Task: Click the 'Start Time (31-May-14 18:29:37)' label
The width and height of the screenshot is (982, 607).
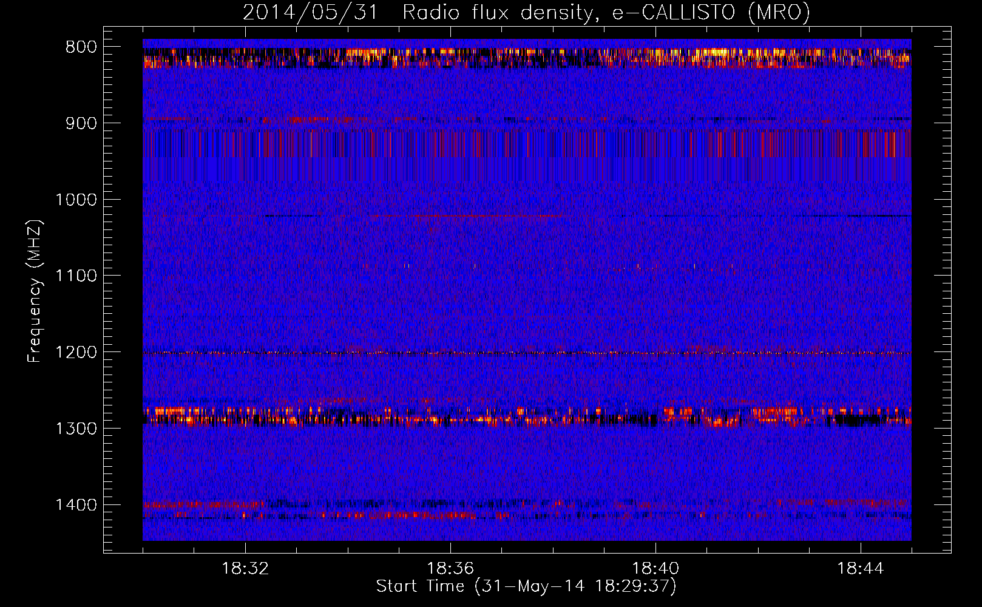Action: [x=526, y=586]
